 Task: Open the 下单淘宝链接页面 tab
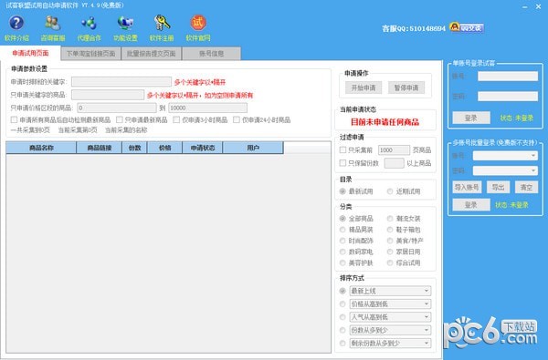click(90, 54)
